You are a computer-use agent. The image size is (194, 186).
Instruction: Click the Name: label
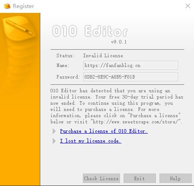coord(63,65)
